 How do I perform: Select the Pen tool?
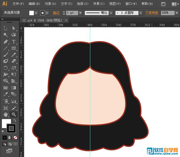click(x=6, y=42)
